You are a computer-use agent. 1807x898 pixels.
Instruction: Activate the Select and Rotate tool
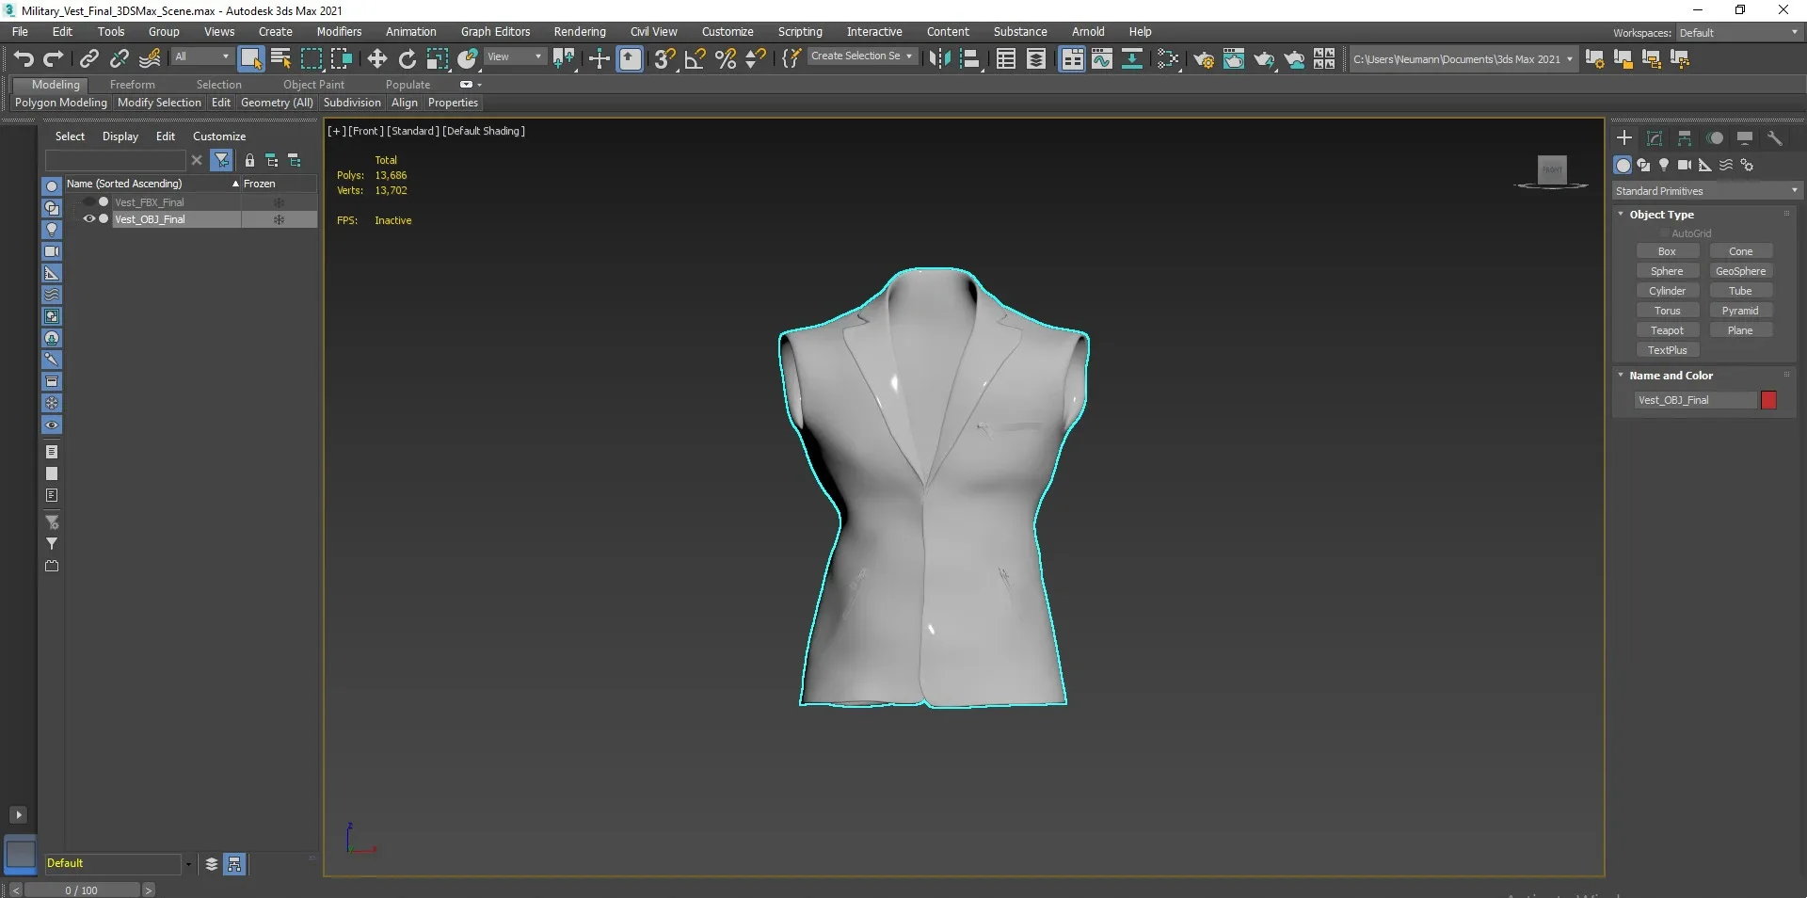407,59
